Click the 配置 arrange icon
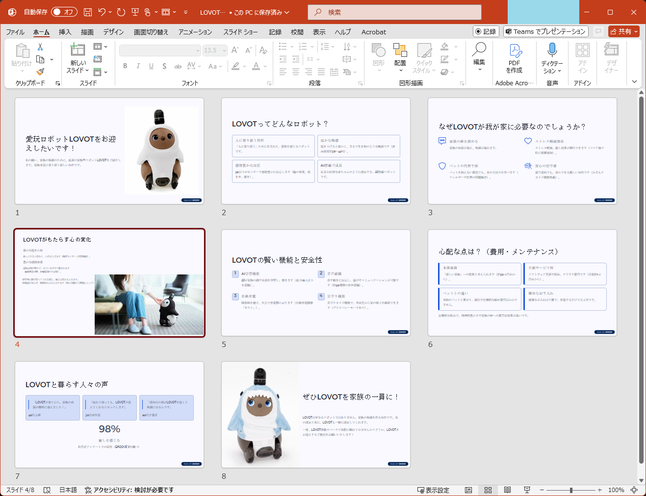646x496 pixels. [x=400, y=57]
